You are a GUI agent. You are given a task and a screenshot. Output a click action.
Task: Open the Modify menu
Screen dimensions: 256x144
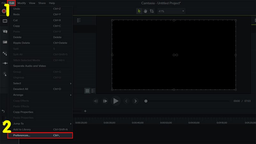(22, 3)
